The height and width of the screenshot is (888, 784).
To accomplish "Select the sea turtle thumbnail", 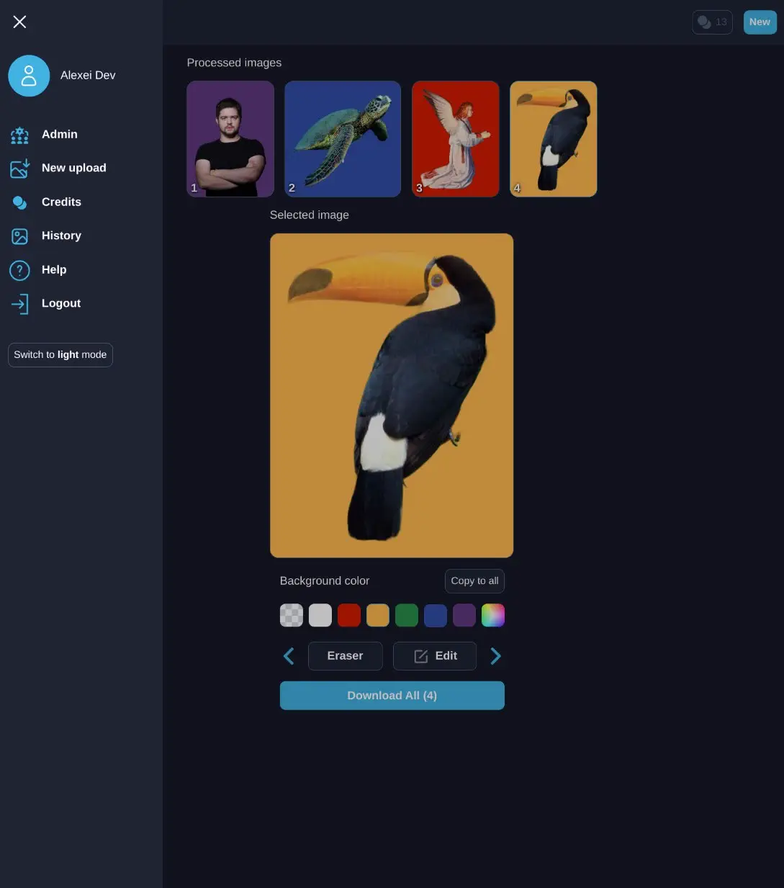I will [x=343, y=139].
